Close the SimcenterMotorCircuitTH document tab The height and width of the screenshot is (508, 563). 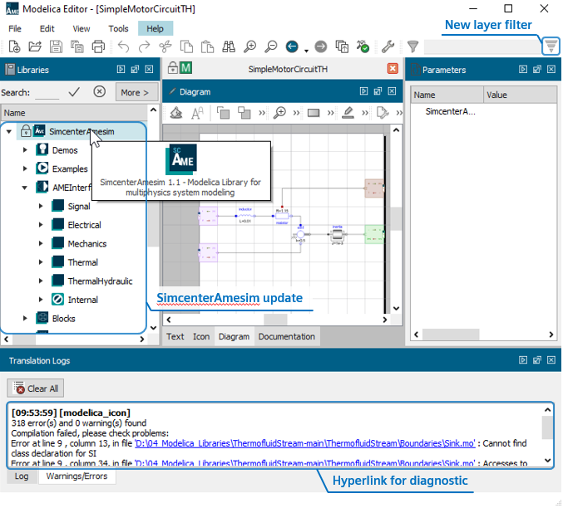[x=393, y=68]
